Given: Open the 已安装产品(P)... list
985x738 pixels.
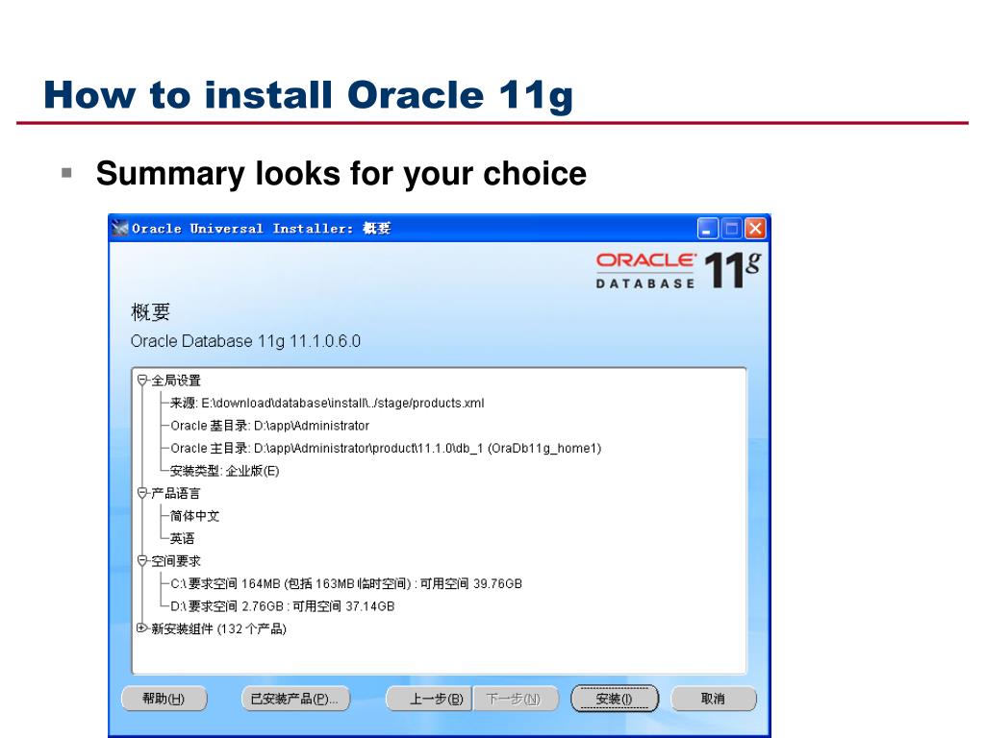Looking at the screenshot, I should 294,699.
